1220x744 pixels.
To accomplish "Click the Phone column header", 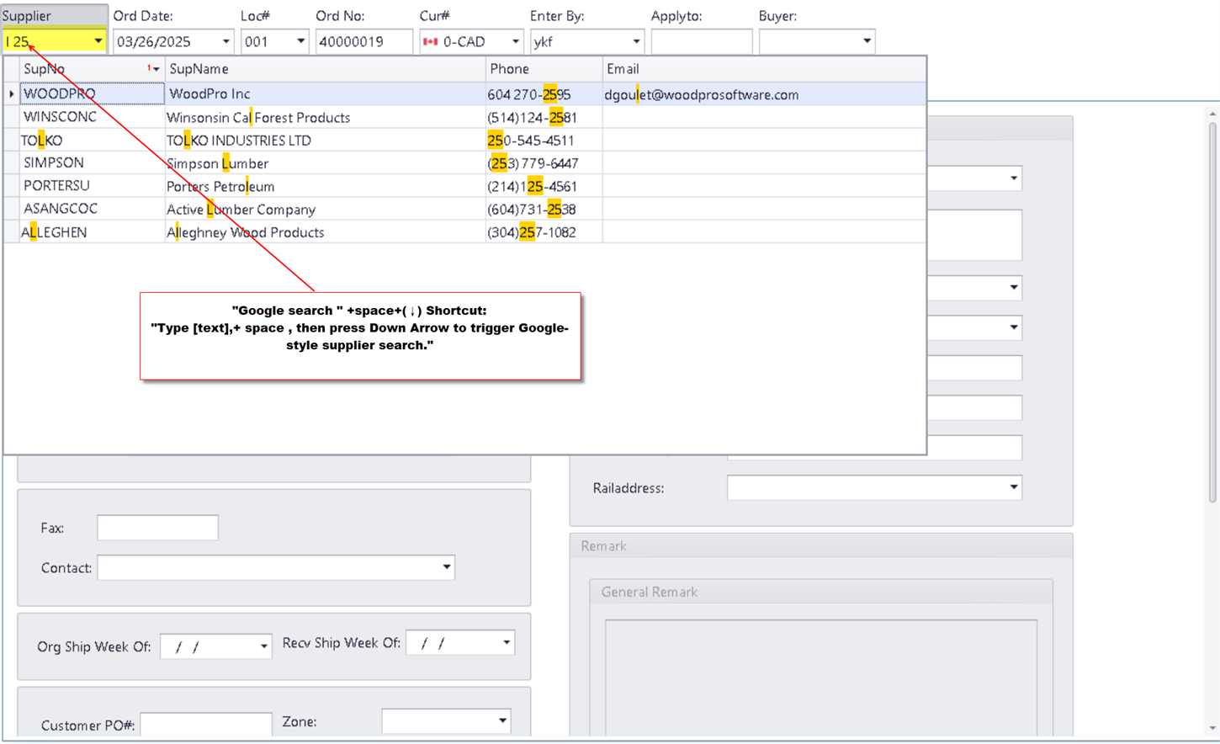I will tap(544, 69).
